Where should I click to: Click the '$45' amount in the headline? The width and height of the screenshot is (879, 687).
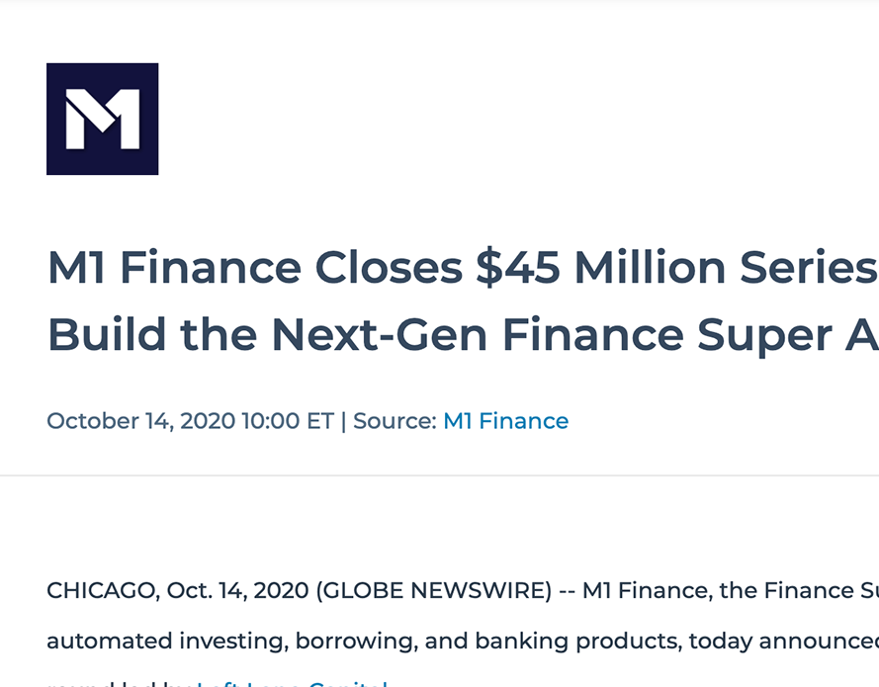point(517,267)
